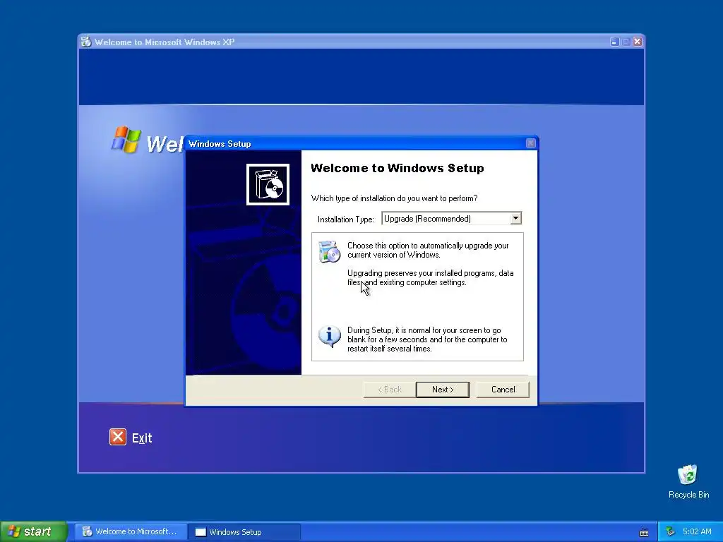Click the 'Welcome to Windows Setup' heading
The height and width of the screenshot is (542, 723).
397,168
